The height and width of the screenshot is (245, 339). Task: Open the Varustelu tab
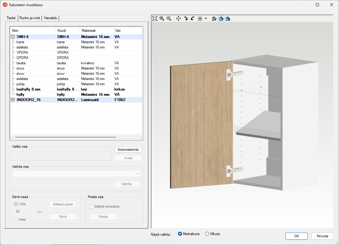point(51,18)
